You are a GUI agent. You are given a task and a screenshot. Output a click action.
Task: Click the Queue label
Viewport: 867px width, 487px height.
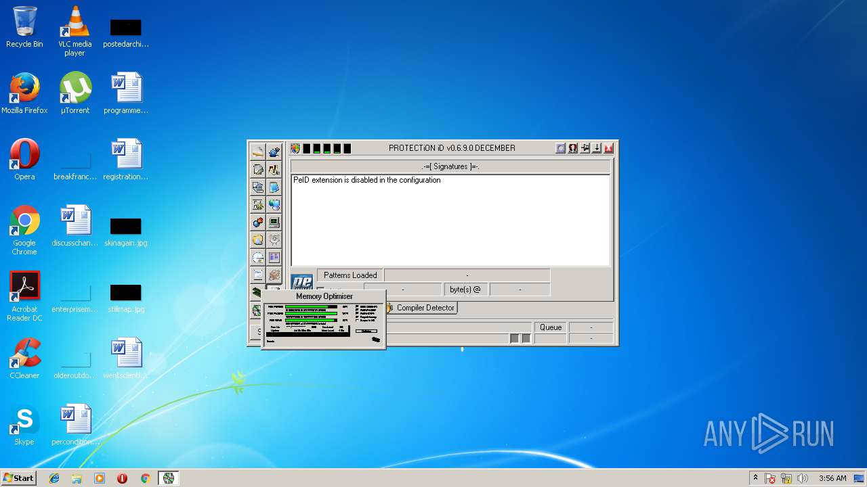551,327
